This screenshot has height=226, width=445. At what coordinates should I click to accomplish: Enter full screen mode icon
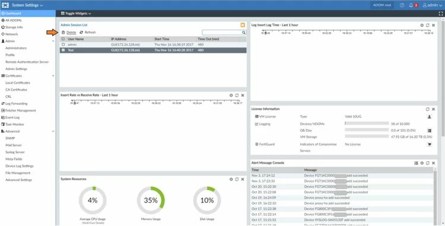[x=441, y=13]
